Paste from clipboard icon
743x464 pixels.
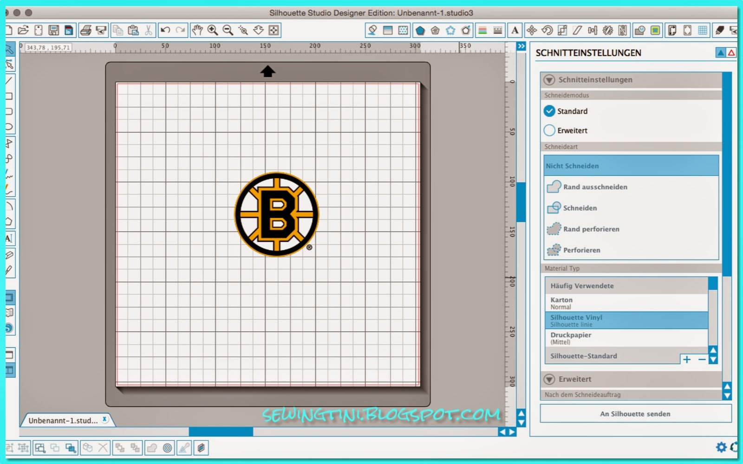133,31
